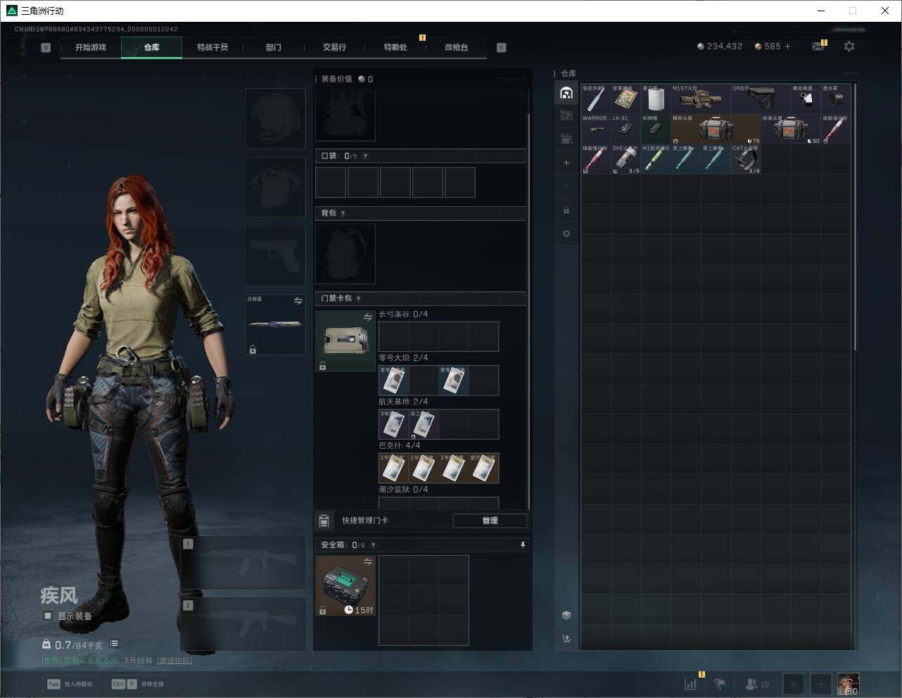Select the M1肌肉强化 injector item
Screen dimensions: 902x698
(656, 160)
